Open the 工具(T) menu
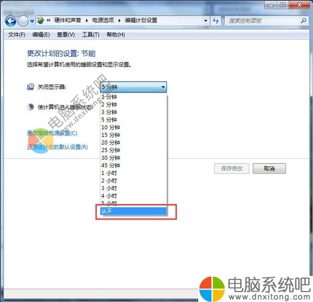Image resolution: width=313 pixels, height=302 pixels. (x=90, y=34)
